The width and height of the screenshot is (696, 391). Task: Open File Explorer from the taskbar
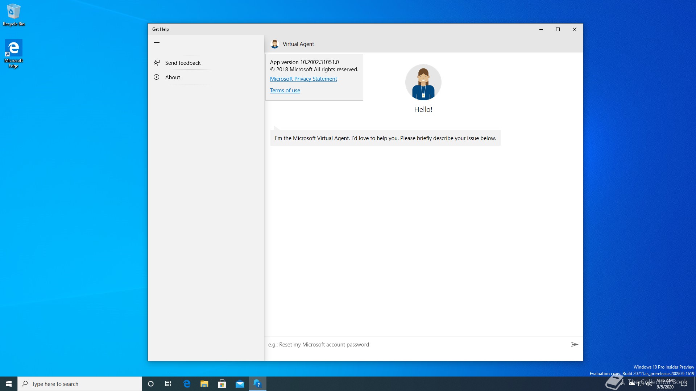coord(204,384)
